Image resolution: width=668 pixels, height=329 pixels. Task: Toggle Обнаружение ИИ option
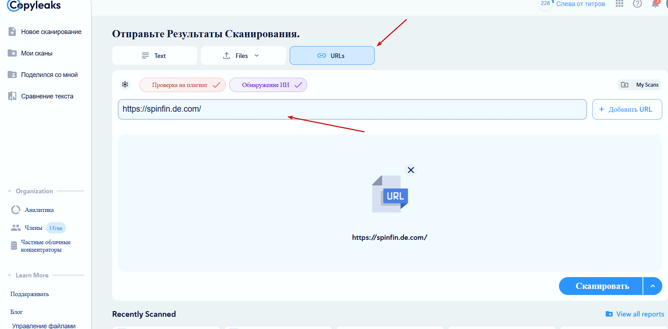[268, 85]
